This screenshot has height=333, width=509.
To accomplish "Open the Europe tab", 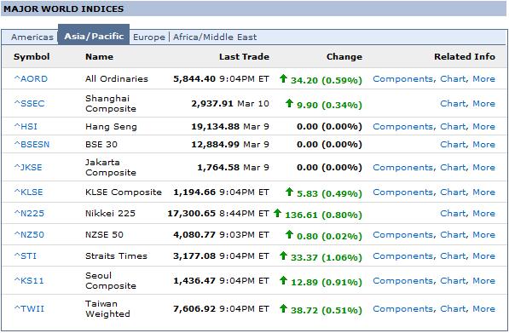I will click(x=149, y=37).
